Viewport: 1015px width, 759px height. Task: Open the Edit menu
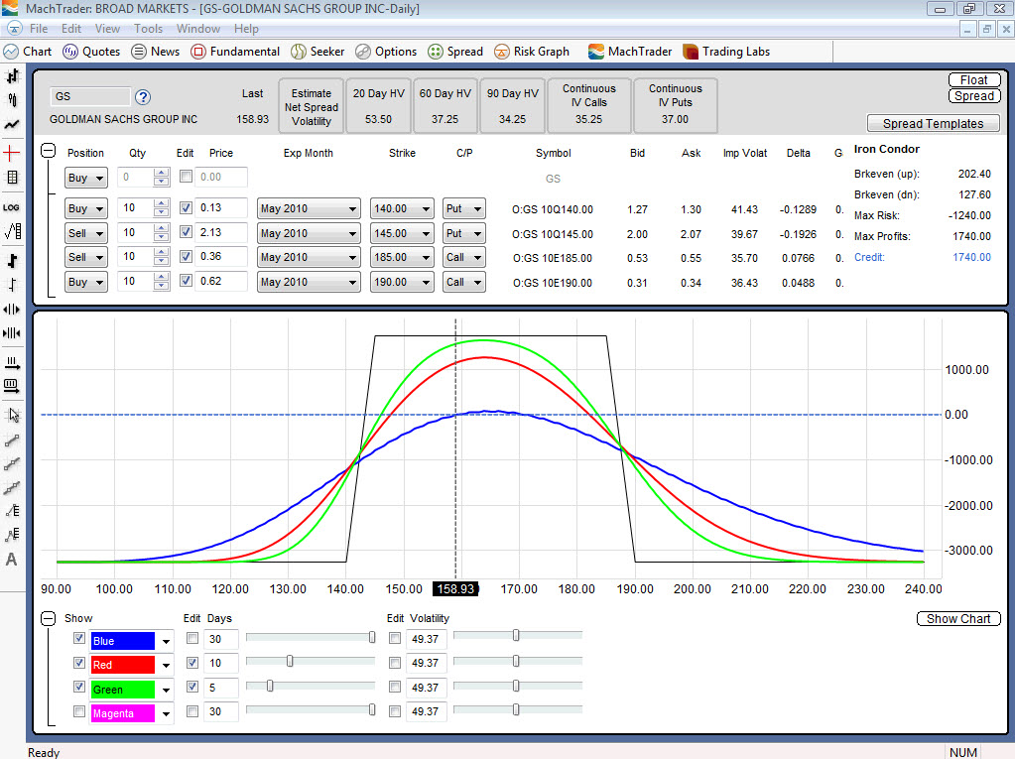pyautogui.click(x=71, y=29)
